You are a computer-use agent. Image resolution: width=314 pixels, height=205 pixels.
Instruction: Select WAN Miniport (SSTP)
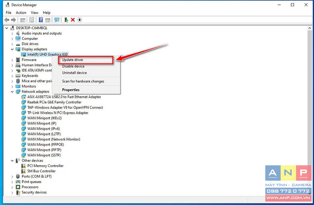click(44, 155)
